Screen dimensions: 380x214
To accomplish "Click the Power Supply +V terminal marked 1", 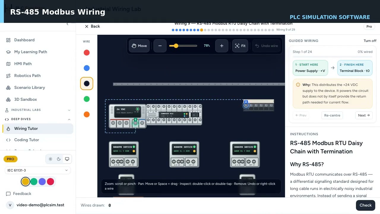I will pyautogui.click(x=135, y=123).
